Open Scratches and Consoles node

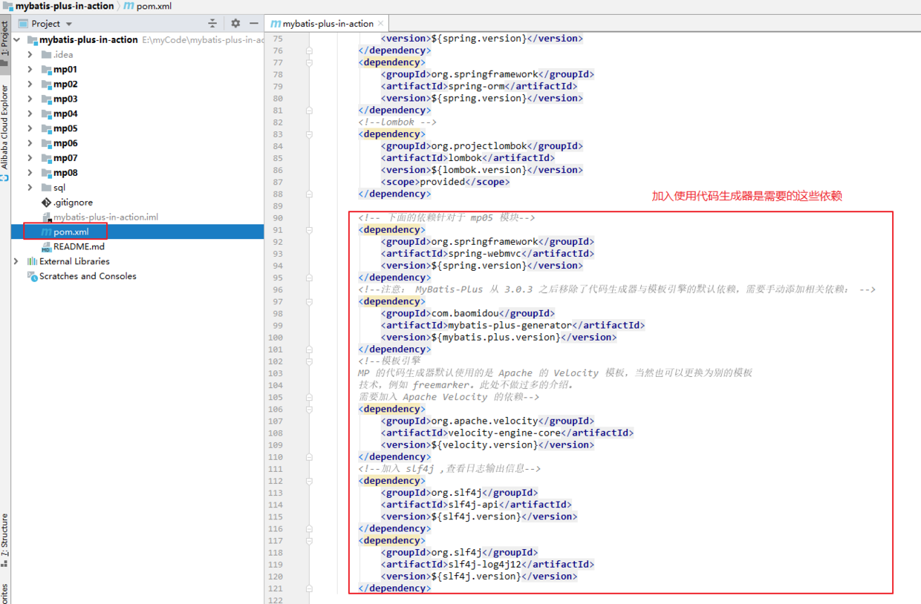pyautogui.click(x=88, y=276)
